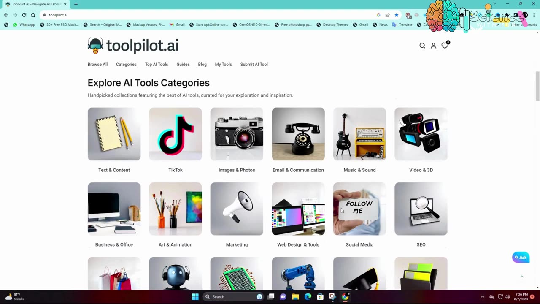Screen dimensions: 540x304
Task: Click the Art & Animation label
Action: pos(175,245)
